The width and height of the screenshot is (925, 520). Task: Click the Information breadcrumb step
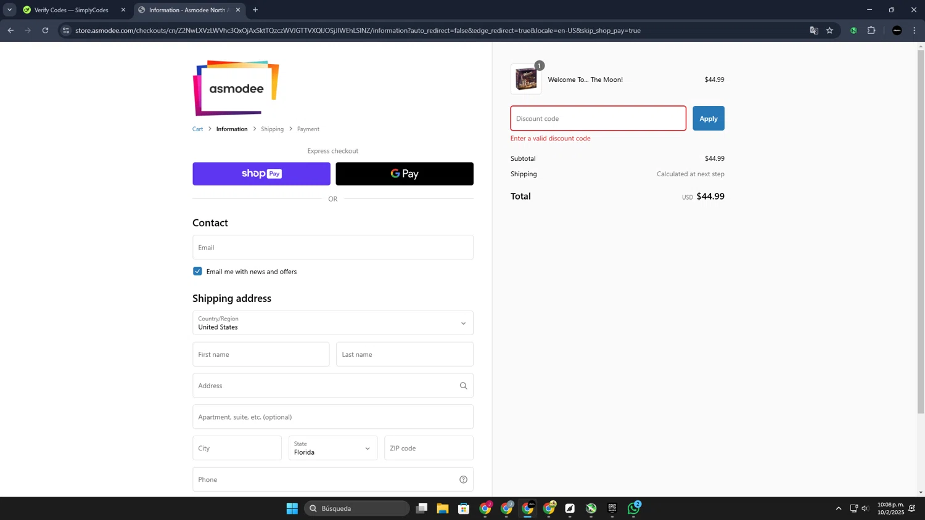(232, 129)
